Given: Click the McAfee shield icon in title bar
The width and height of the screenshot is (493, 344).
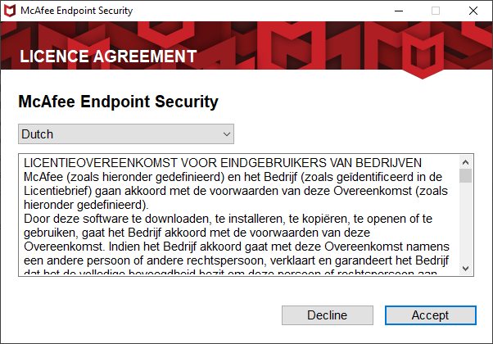Looking at the screenshot, I should (10, 11).
